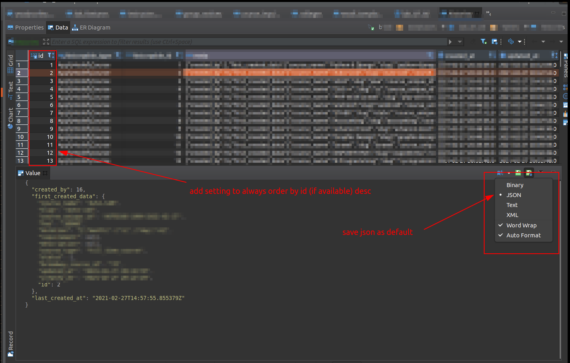This screenshot has height=363, width=570.
Task: Focus the SQL filter expression field
Action: (249, 41)
